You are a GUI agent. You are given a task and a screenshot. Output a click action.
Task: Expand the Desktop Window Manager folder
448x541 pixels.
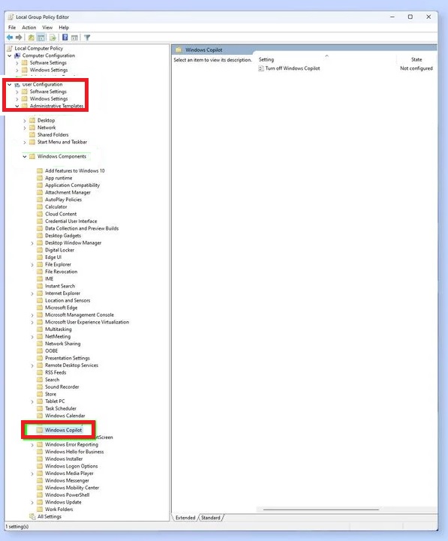point(32,243)
